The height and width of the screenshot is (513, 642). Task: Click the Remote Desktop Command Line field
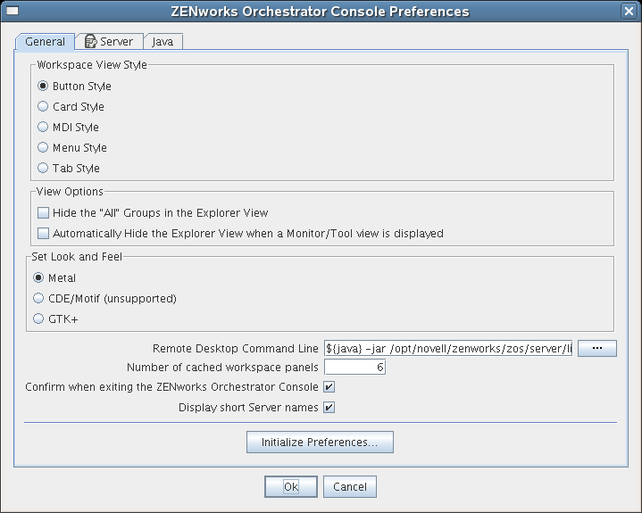(x=448, y=348)
